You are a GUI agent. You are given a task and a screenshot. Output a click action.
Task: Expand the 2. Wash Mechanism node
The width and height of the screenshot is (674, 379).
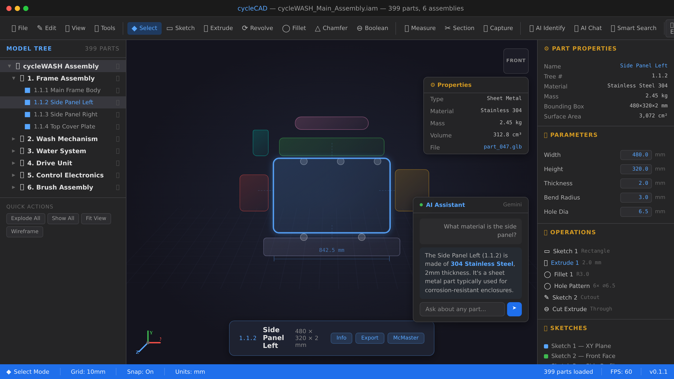[14, 139]
